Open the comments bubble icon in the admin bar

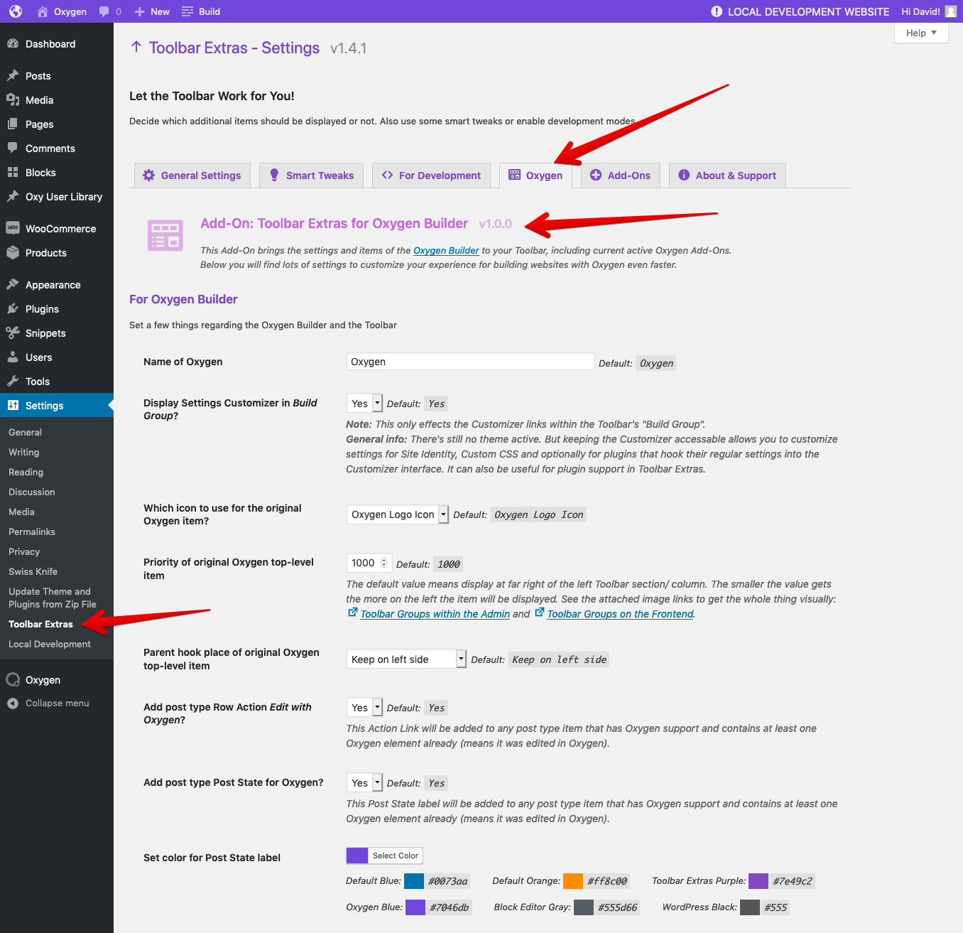(104, 11)
